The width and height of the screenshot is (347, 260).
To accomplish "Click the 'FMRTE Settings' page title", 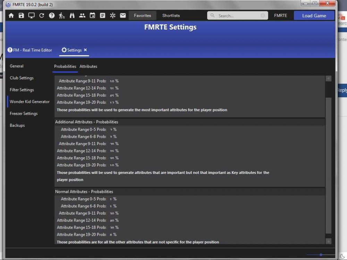I will pos(170,27).
